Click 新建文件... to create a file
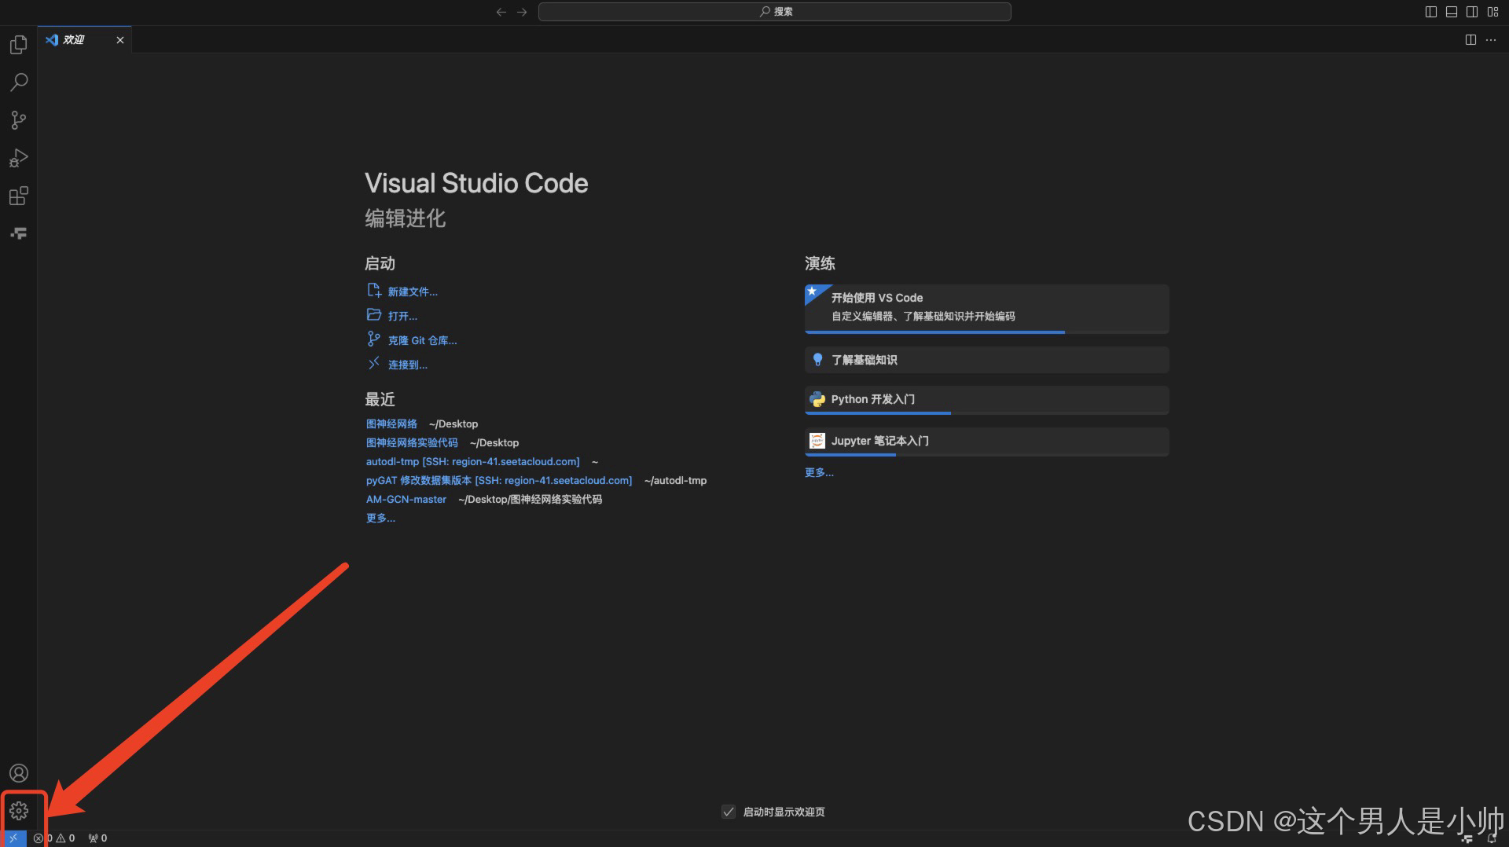The width and height of the screenshot is (1509, 847). click(x=413, y=291)
